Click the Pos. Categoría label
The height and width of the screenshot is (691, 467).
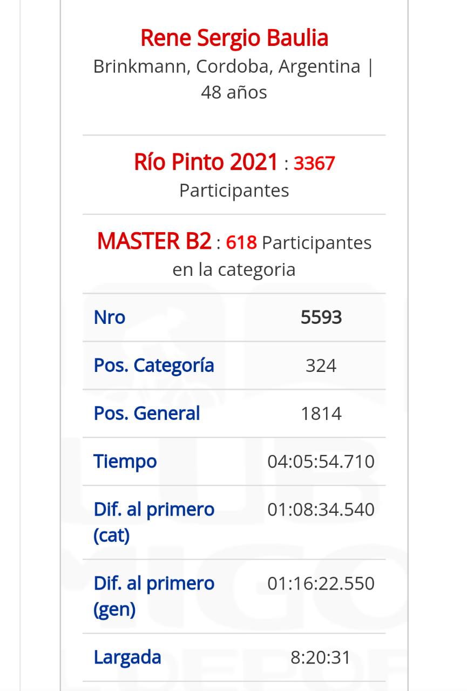[x=154, y=365]
